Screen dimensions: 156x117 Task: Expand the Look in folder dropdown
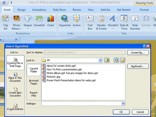coord(100,60)
